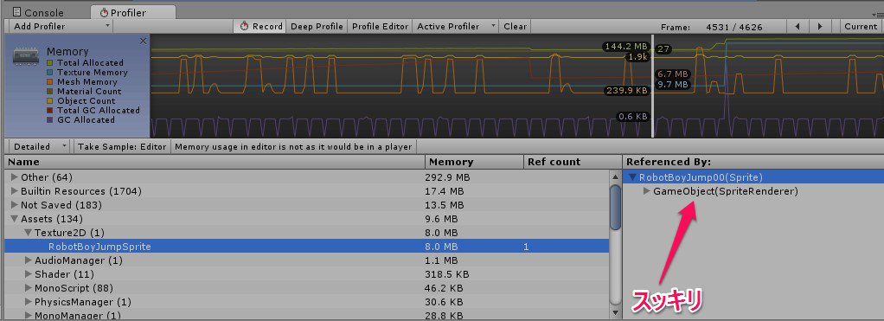Click scroll down arrow of memory list

(615, 311)
